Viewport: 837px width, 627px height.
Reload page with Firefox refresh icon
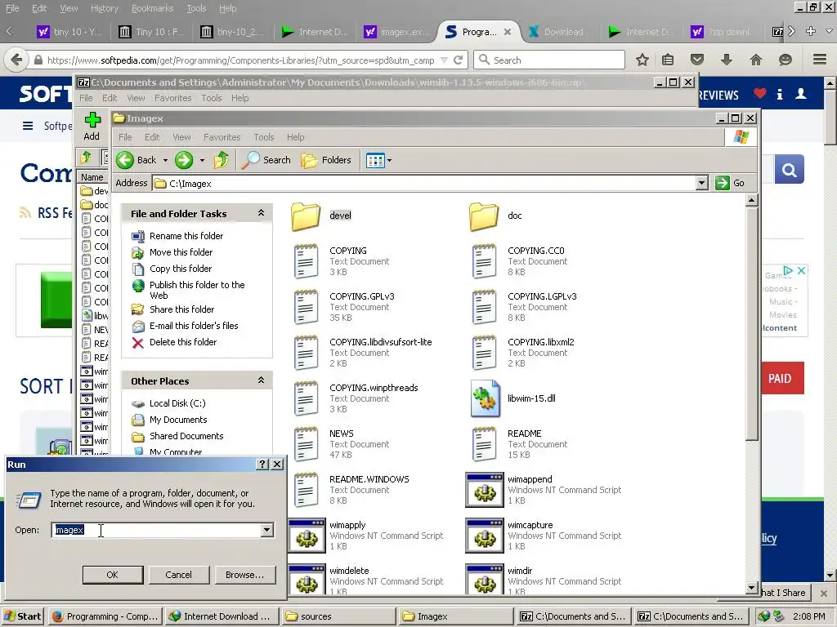coord(459,60)
